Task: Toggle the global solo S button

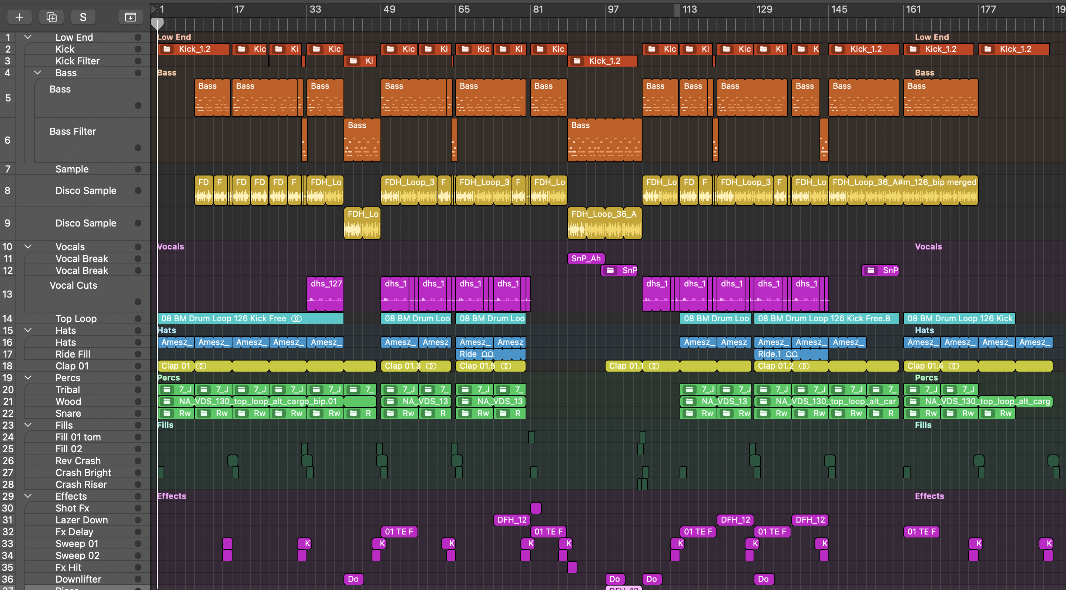Action: tap(83, 17)
